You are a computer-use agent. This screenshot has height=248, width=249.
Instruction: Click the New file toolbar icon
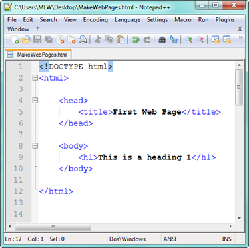[15, 40]
